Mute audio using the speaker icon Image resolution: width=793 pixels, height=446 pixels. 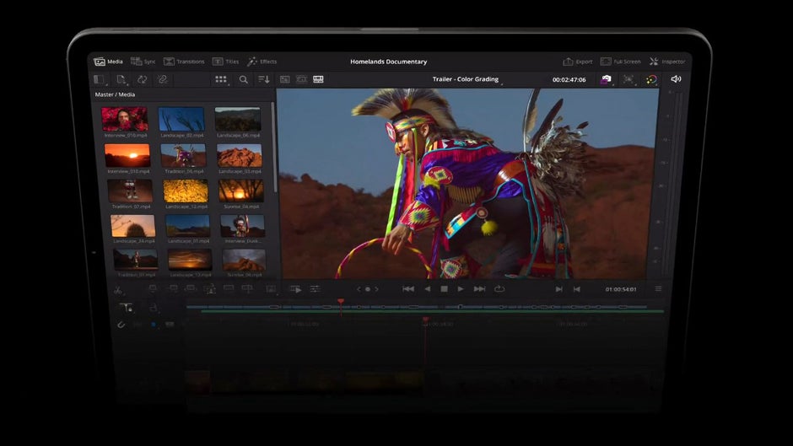pos(675,79)
